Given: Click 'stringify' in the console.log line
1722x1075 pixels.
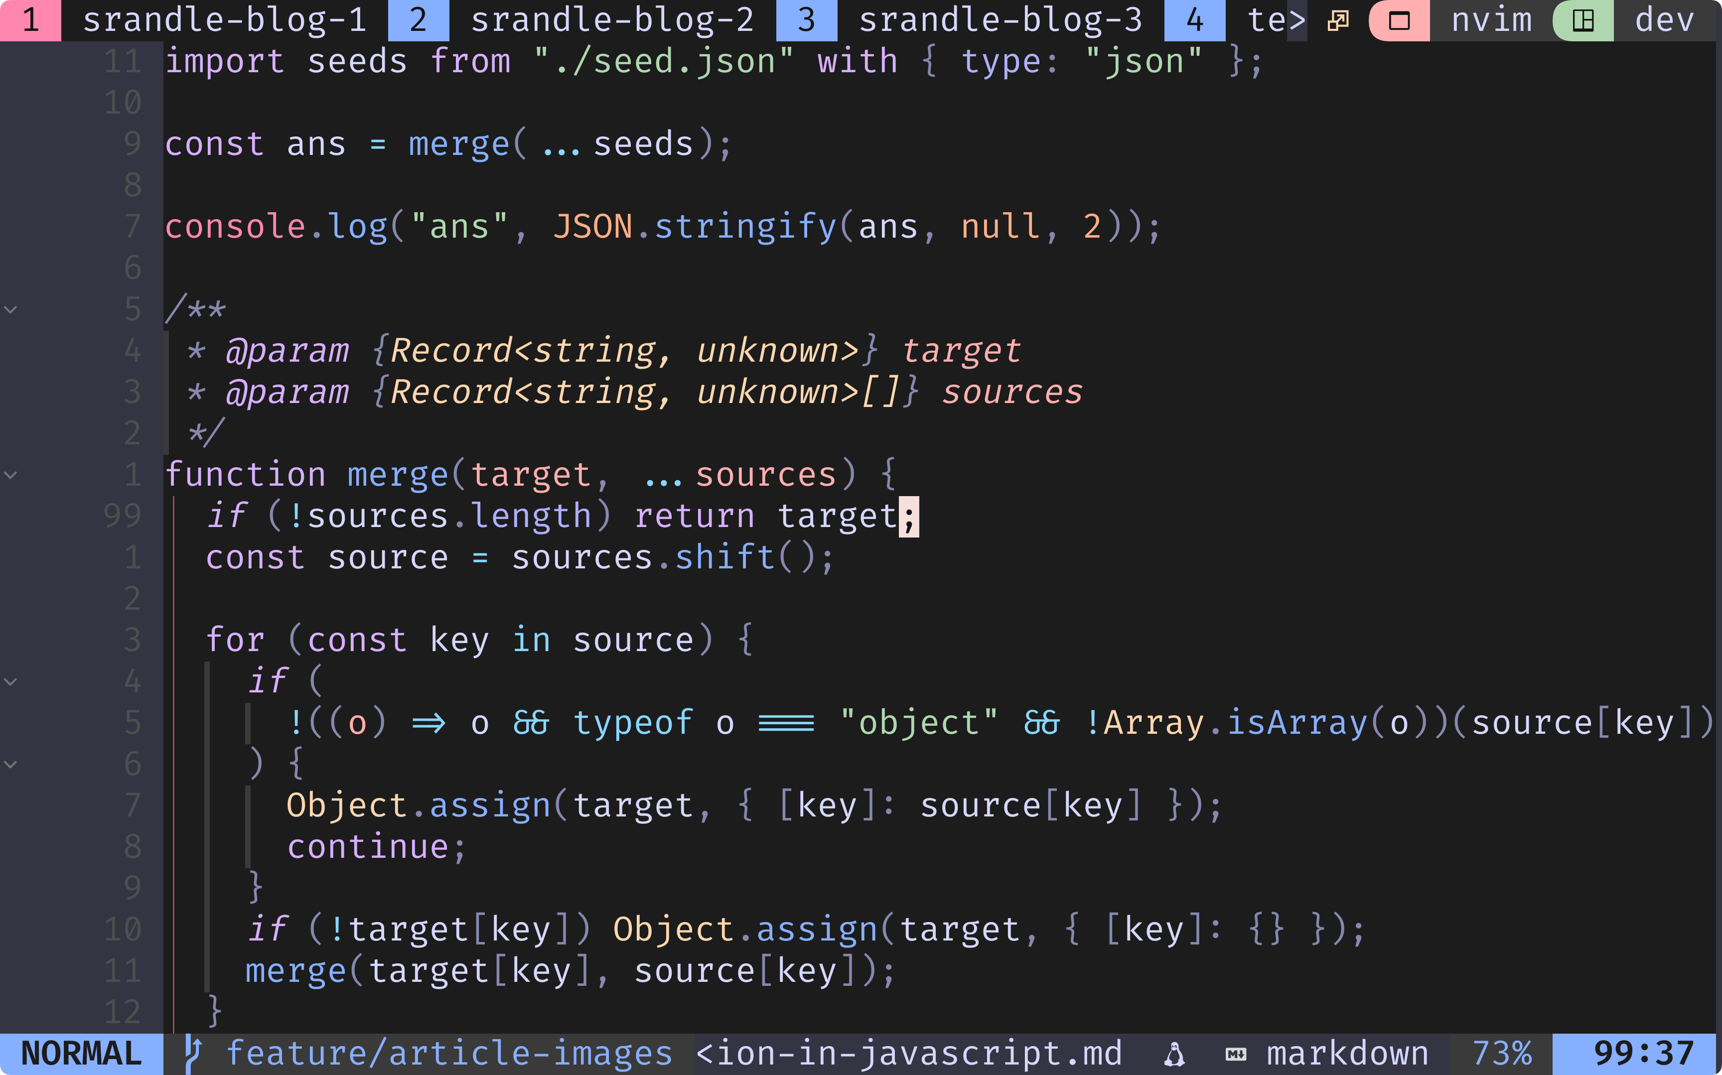Looking at the screenshot, I should click(x=746, y=228).
